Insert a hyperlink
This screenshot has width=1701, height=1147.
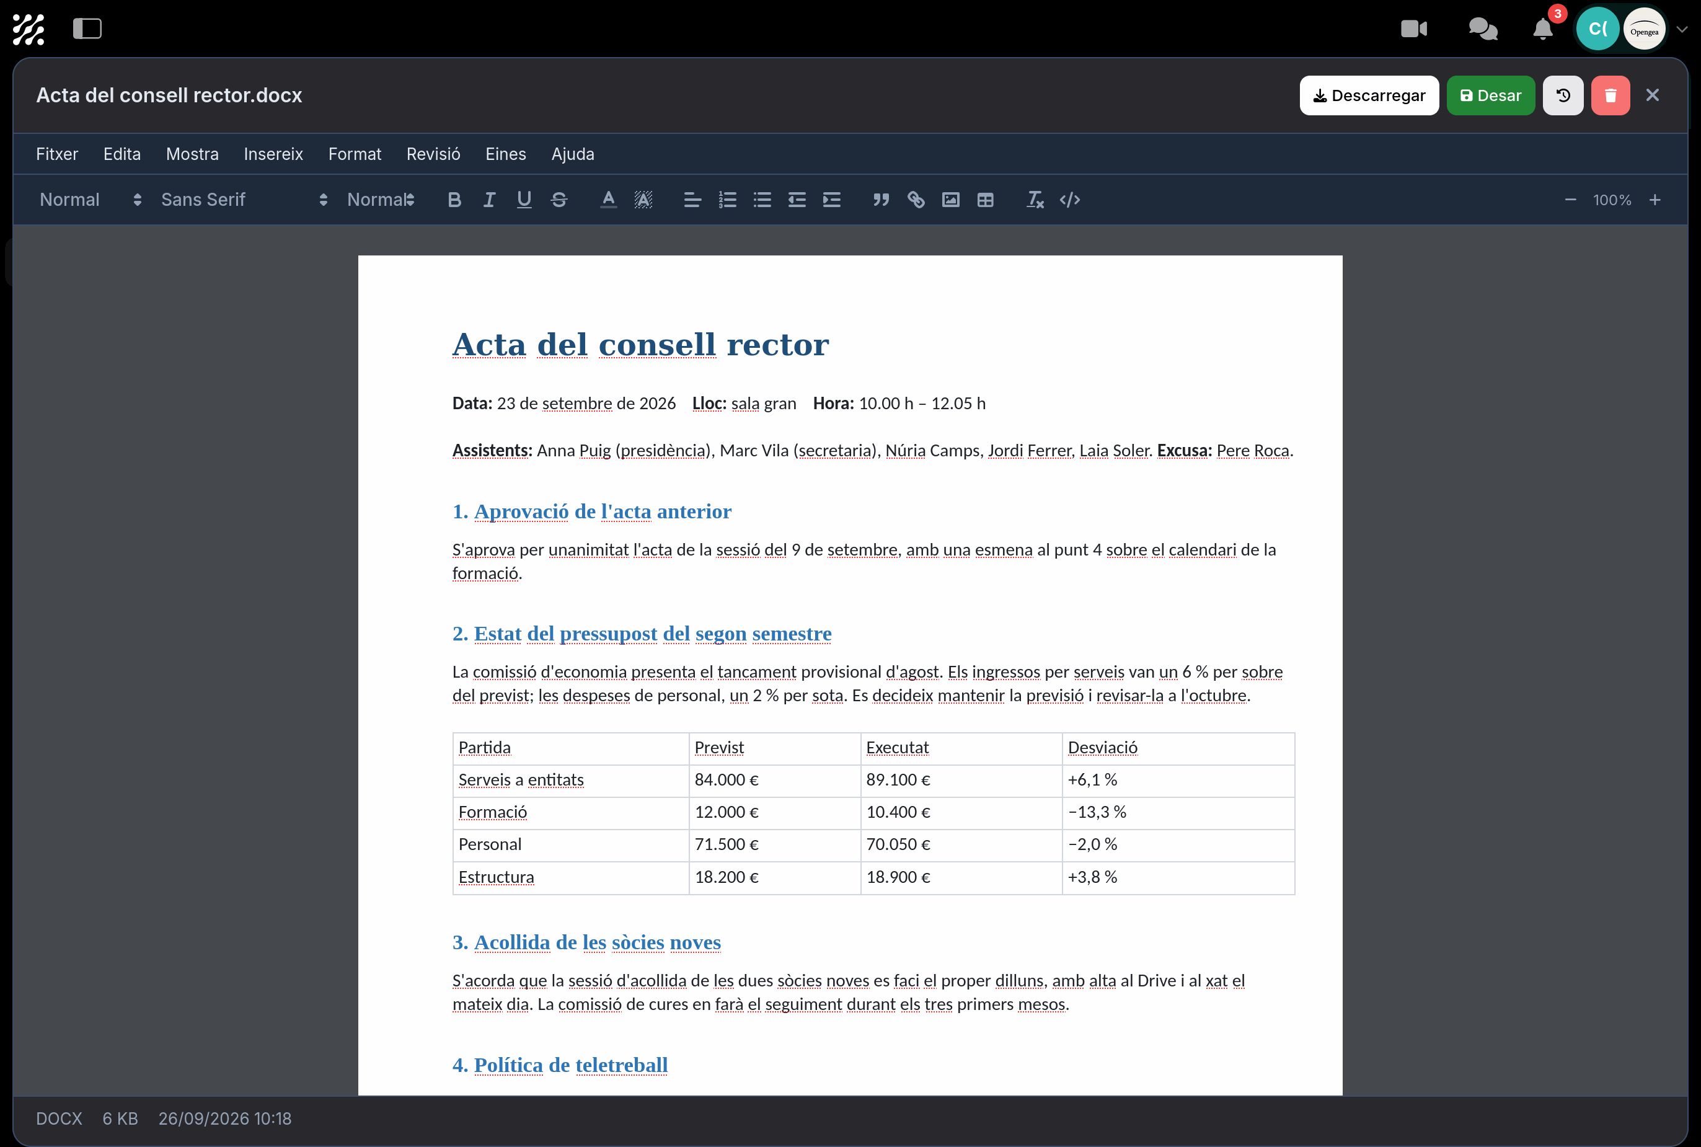point(916,200)
